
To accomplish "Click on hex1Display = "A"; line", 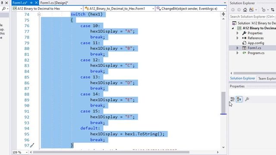I will click(x=113, y=31).
